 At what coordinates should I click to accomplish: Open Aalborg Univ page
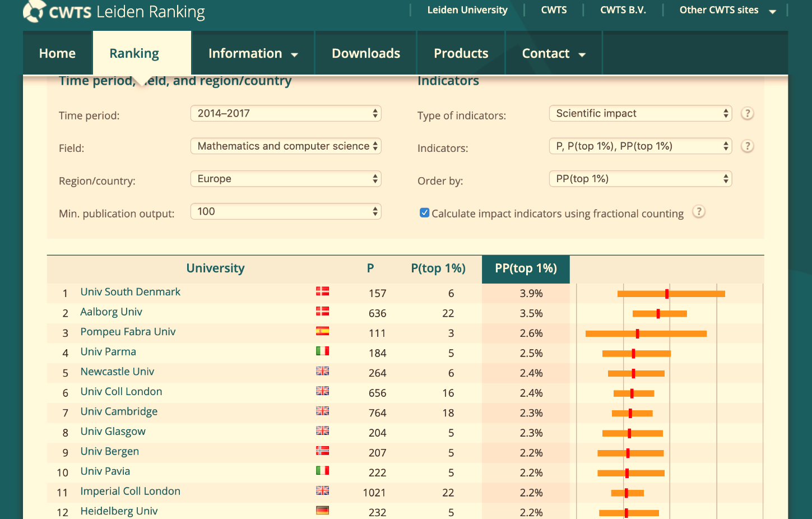click(x=111, y=312)
